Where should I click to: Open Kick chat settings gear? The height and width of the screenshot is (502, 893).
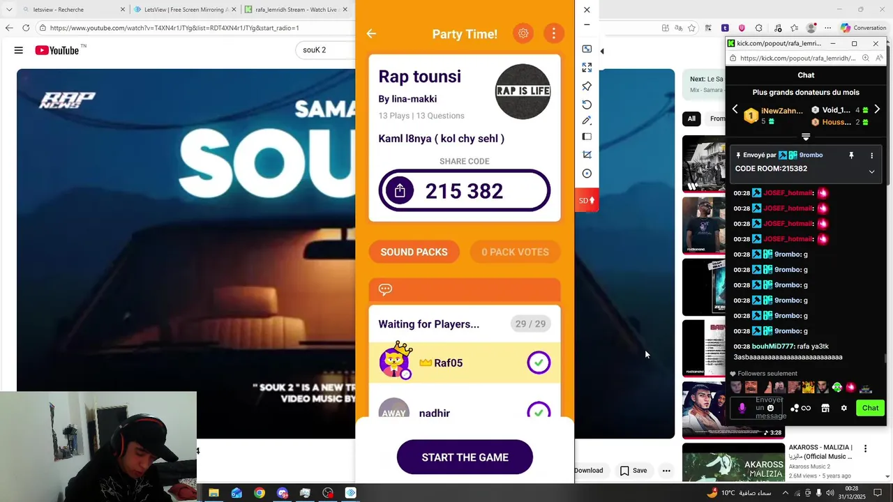click(843, 408)
